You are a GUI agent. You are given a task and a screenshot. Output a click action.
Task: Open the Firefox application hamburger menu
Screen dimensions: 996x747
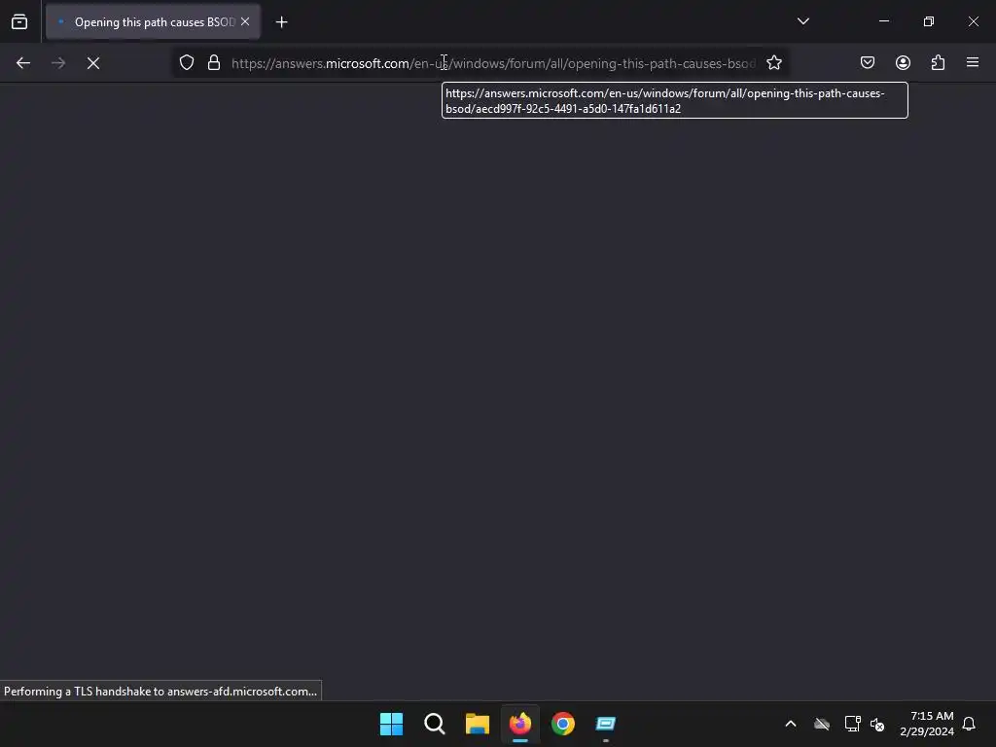(973, 63)
